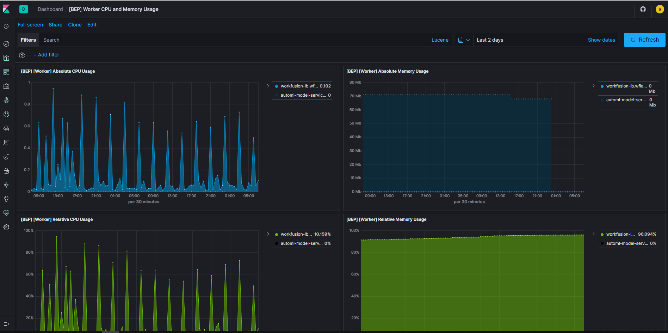
Task: Click the Add filter link
Action: (x=47, y=55)
